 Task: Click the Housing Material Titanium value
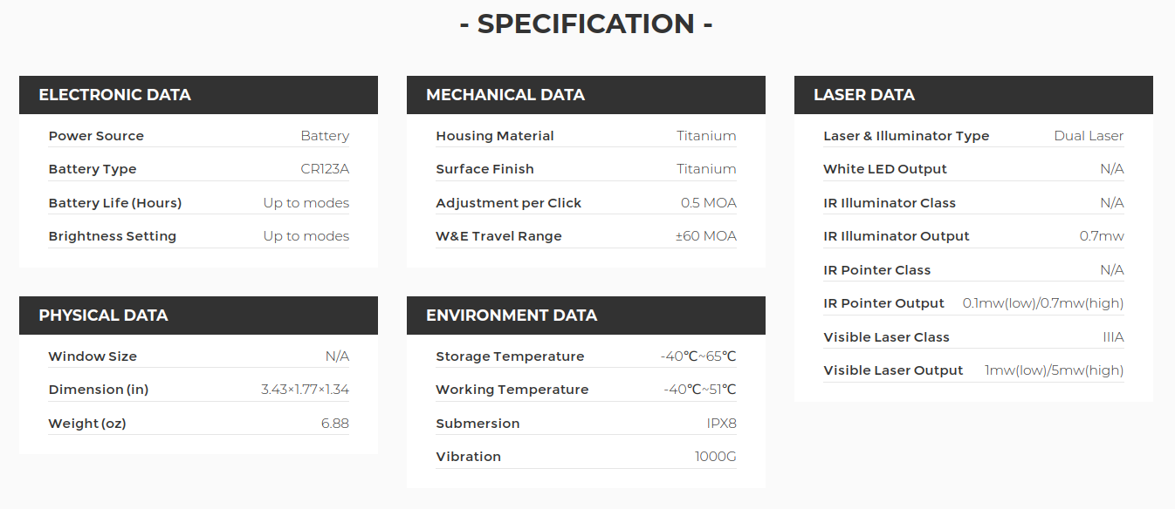click(x=706, y=136)
